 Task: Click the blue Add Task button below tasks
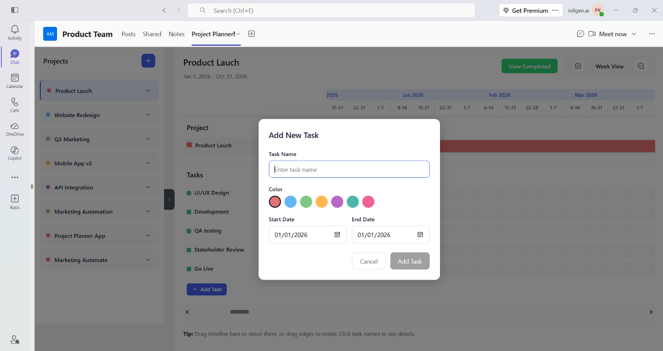click(207, 289)
